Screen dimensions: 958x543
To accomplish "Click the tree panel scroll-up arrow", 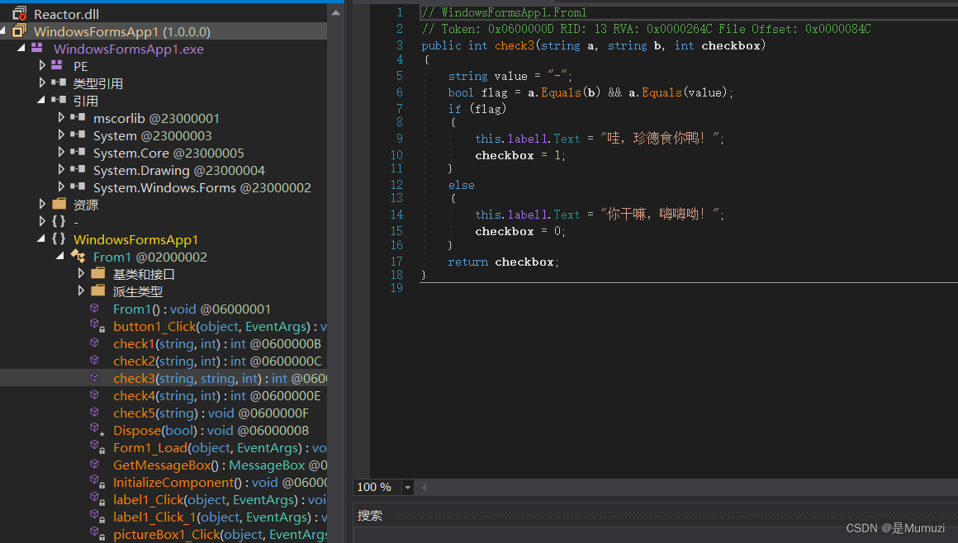I will 335,12.
